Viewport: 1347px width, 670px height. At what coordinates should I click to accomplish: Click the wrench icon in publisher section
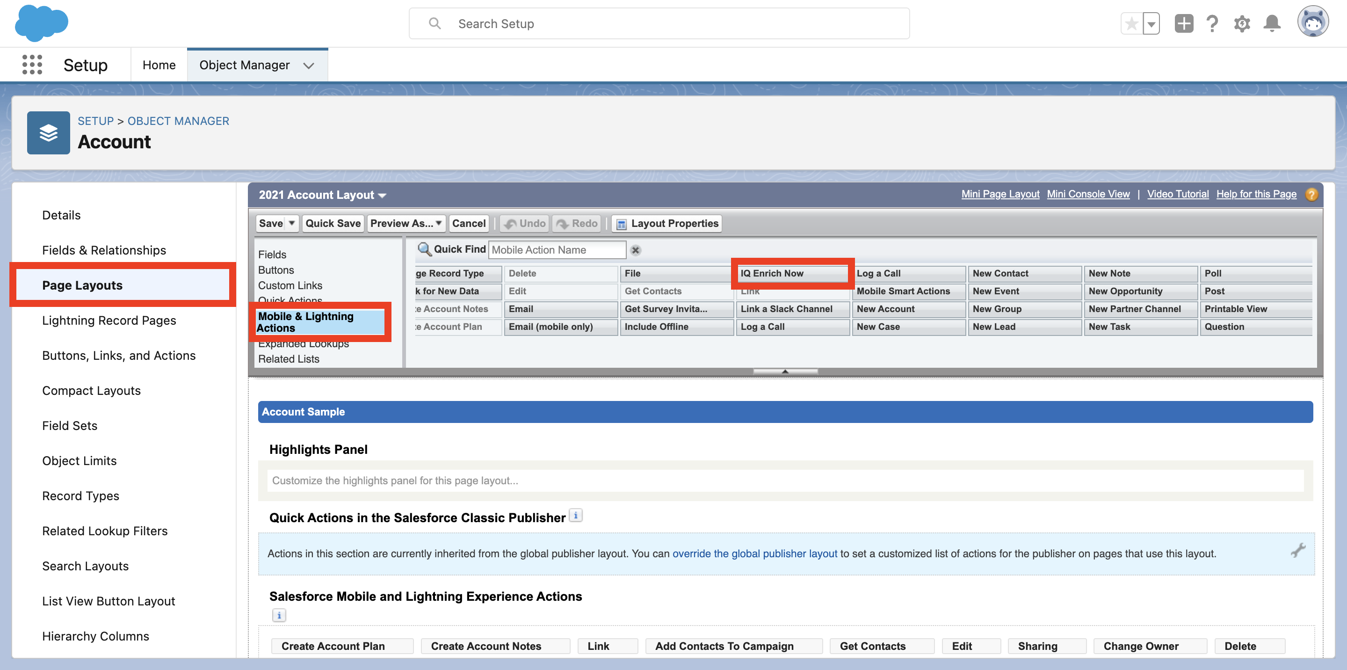[x=1298, y=550]
